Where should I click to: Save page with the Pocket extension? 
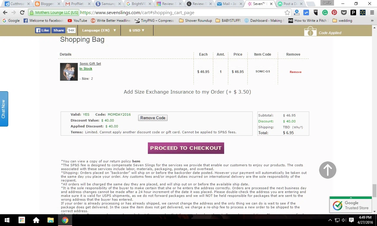344,13
